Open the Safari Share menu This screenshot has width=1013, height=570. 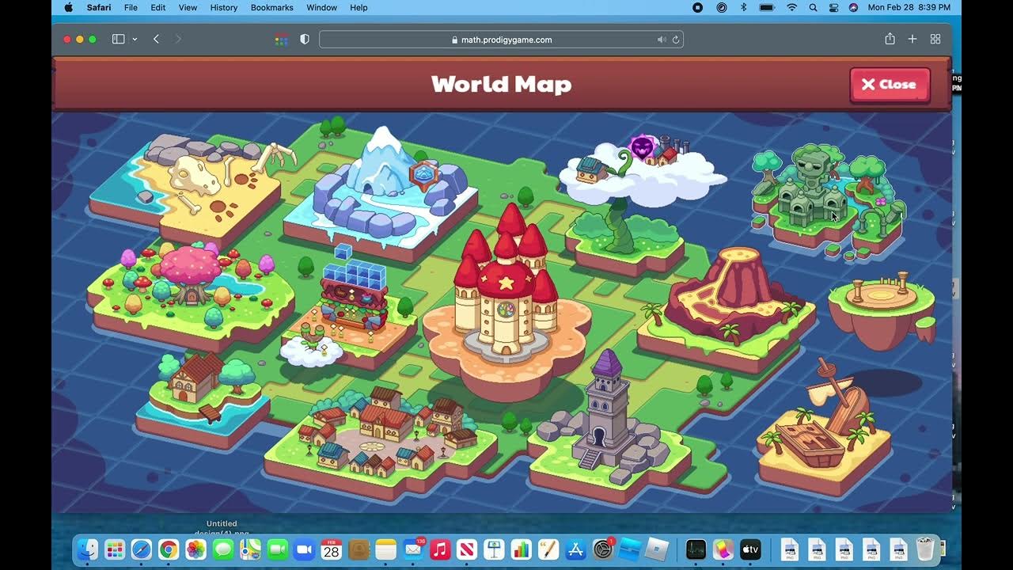click(x=890, y=39)
